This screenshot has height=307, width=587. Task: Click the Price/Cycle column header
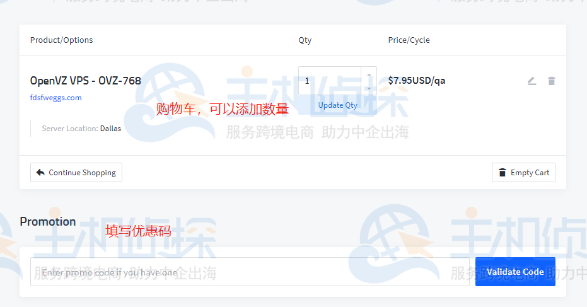tap(409, 40)
